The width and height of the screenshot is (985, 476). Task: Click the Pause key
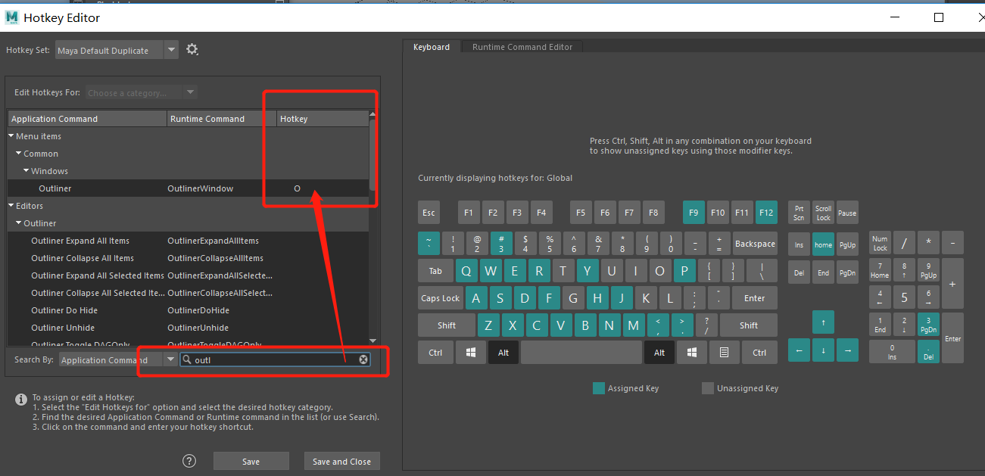pyautogui.click(x=847, y=213)
